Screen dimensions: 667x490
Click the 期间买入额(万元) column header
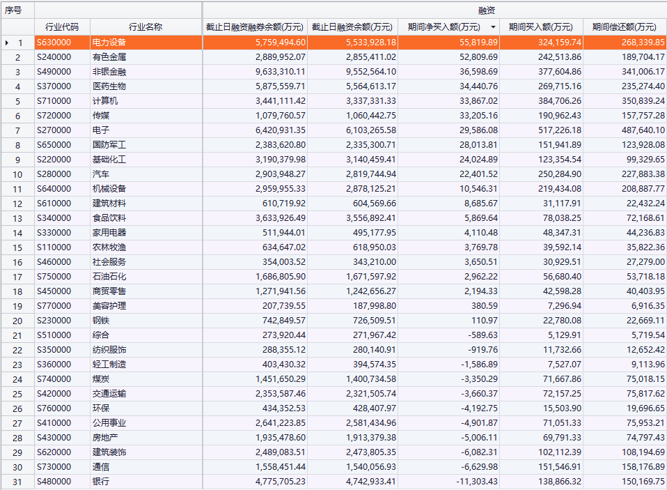point(540,27)
